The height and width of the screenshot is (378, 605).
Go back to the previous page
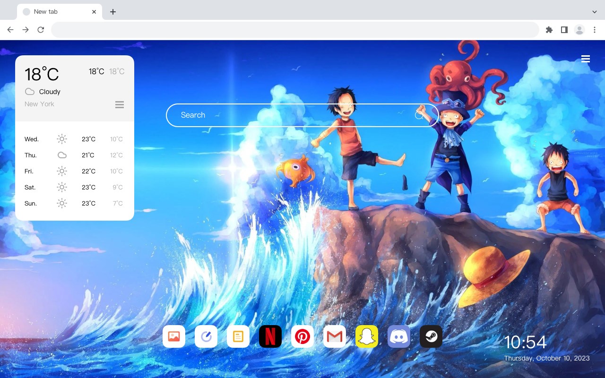[10, 30]
